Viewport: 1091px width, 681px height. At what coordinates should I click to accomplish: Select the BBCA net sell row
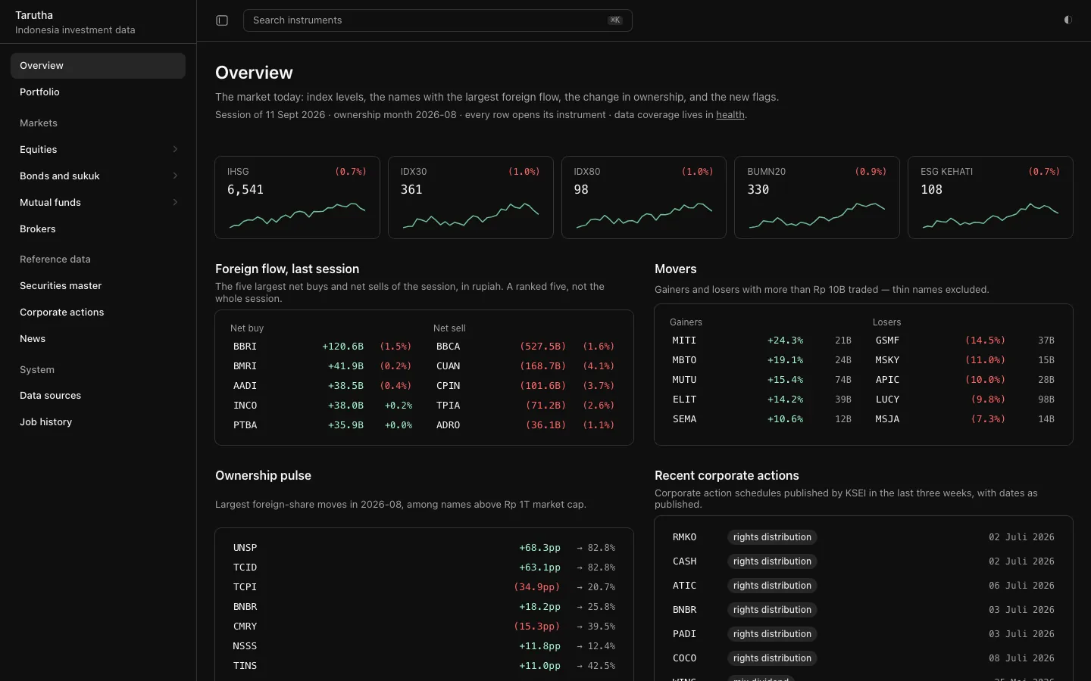coord(526,347)
